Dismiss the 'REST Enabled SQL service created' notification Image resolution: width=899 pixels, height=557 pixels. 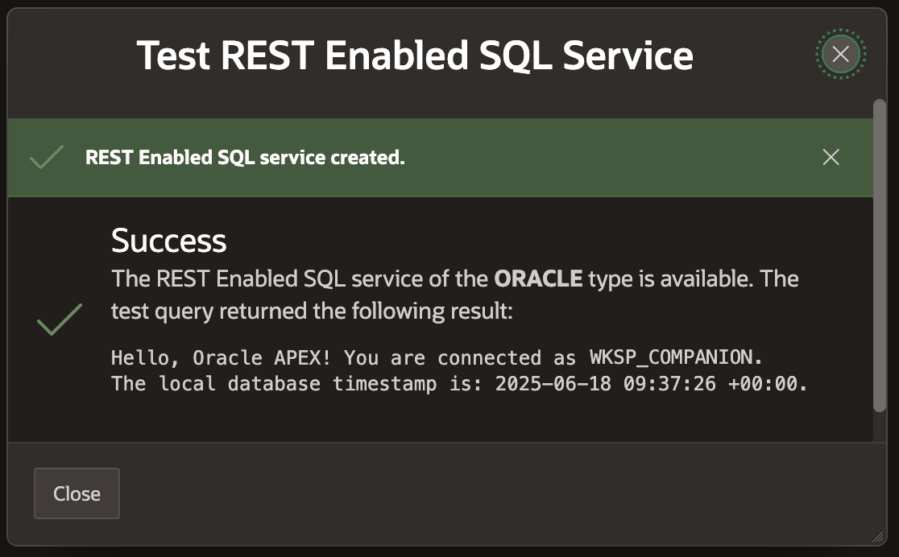point(831,157)
